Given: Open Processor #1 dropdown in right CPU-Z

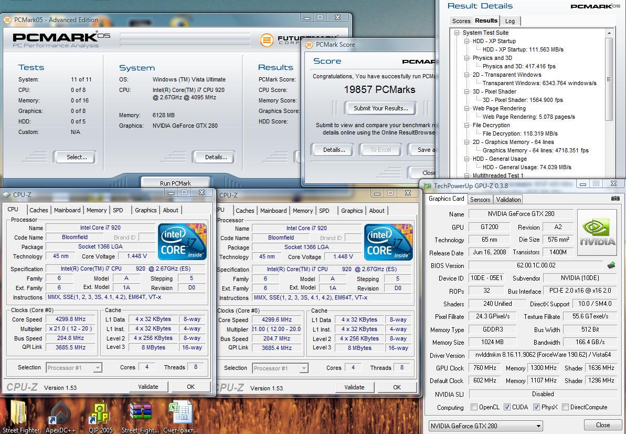Looking at the screenshot, I should 280,368.
